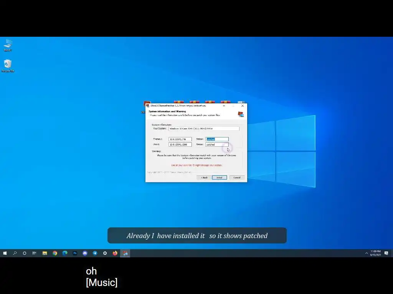Viewport: 393px width, 294px height.
Task: Click the copyright text in installer
Action: pyautogui.click(x=169, y=173)
